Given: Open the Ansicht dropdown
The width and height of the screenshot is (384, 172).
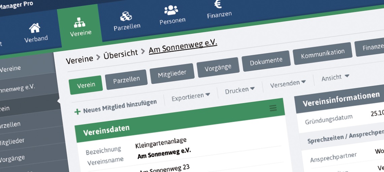Looking at the screenshot, I should [x=335, y=77].
